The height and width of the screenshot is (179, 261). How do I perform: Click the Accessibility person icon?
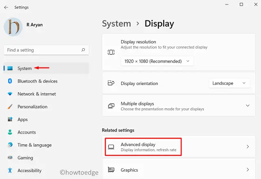(10, 170)
